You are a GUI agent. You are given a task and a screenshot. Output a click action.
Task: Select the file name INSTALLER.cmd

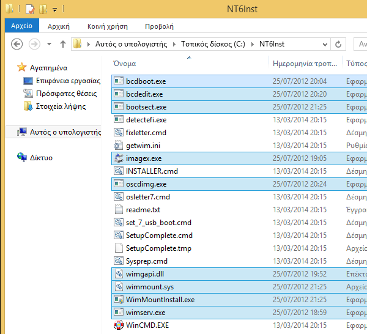click(152, 171)
